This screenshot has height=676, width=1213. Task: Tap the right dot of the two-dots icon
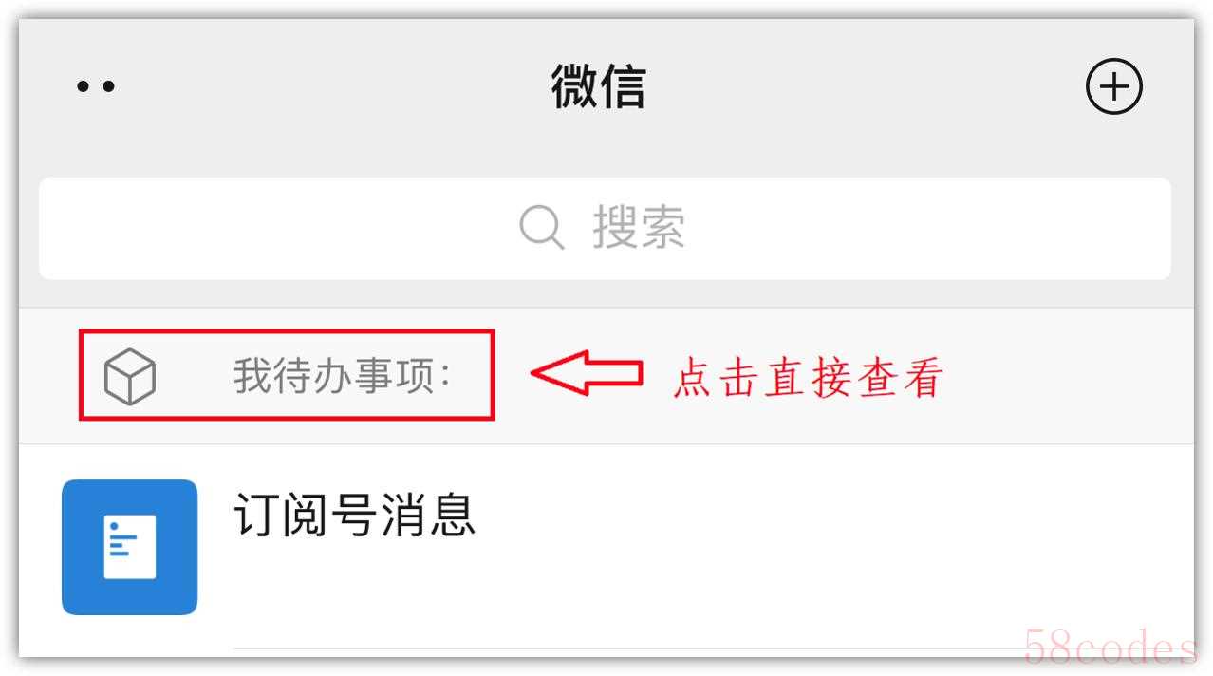point(108,86)
